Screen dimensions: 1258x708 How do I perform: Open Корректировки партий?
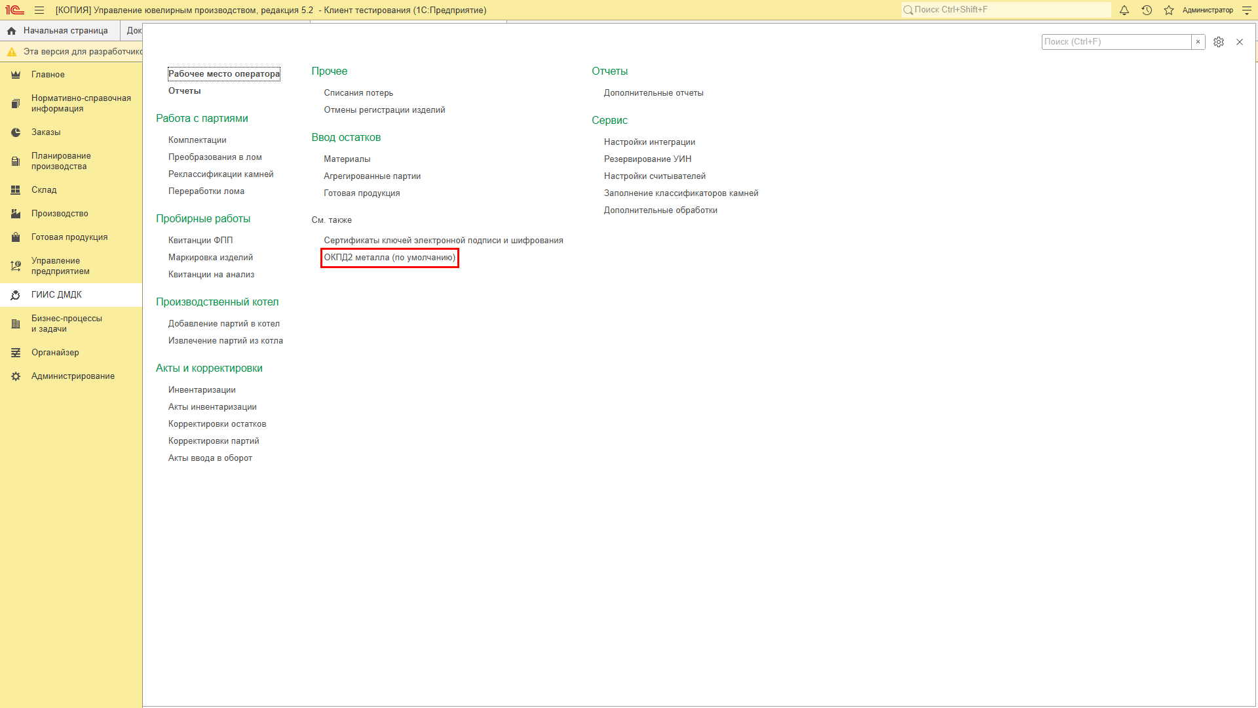(214, 441)
